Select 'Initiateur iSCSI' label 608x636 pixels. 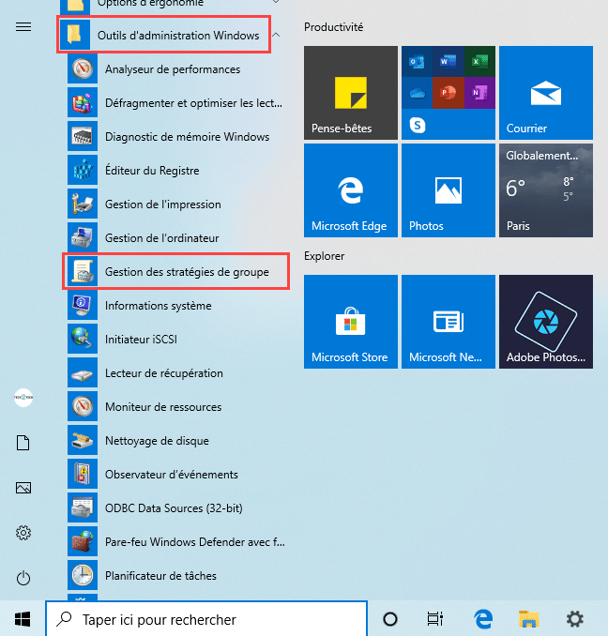click(141, 339)
